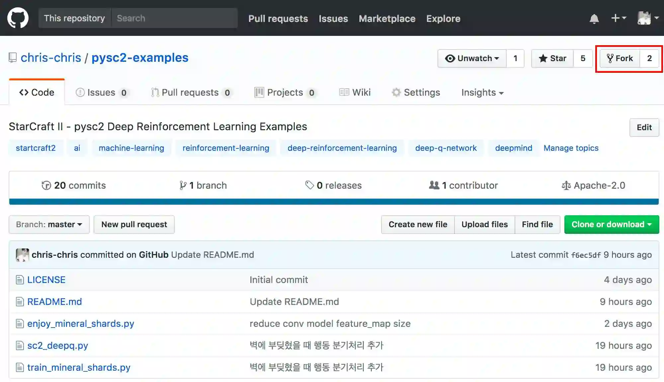The height and width of the screenshot is (382, 664).
Task: Fork the pysc2-examples repository
Action: [x=620, y=58]
